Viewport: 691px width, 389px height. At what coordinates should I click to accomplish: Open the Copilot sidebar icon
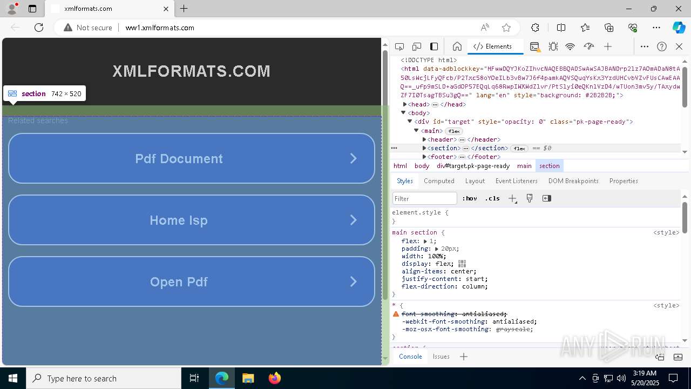(679, 28)
